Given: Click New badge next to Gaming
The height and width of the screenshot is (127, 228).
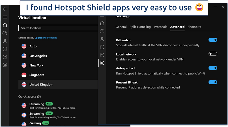Looking at the screenshot, I should click(x=46, y=123).
